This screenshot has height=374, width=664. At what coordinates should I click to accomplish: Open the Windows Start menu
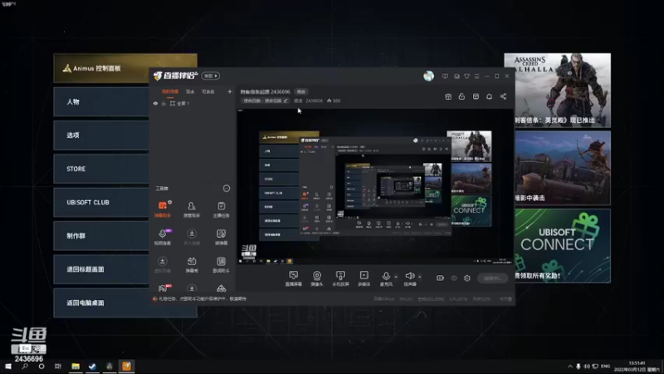(8, 367)
